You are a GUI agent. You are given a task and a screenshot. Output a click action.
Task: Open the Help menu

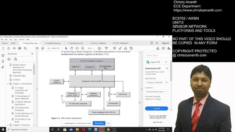click(x=28, y=39)
